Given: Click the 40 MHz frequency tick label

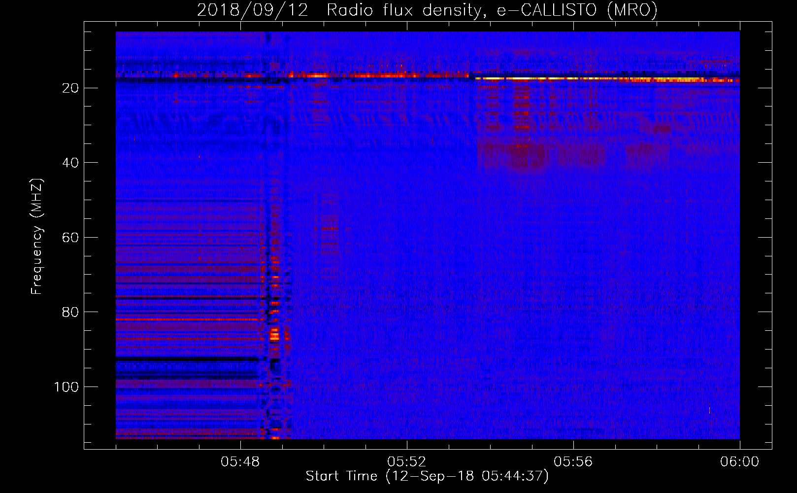Looking at the screenshot, I should tap(70, 163).
